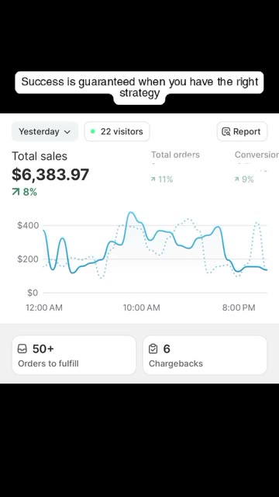Click the 22 visitors live indicator

click(x=117, y=131)
